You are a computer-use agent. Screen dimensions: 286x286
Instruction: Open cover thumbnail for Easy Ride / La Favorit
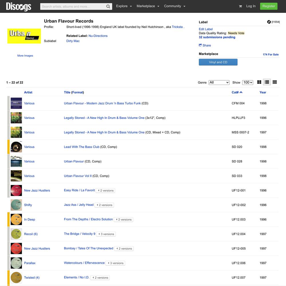[x=16, y=190]
